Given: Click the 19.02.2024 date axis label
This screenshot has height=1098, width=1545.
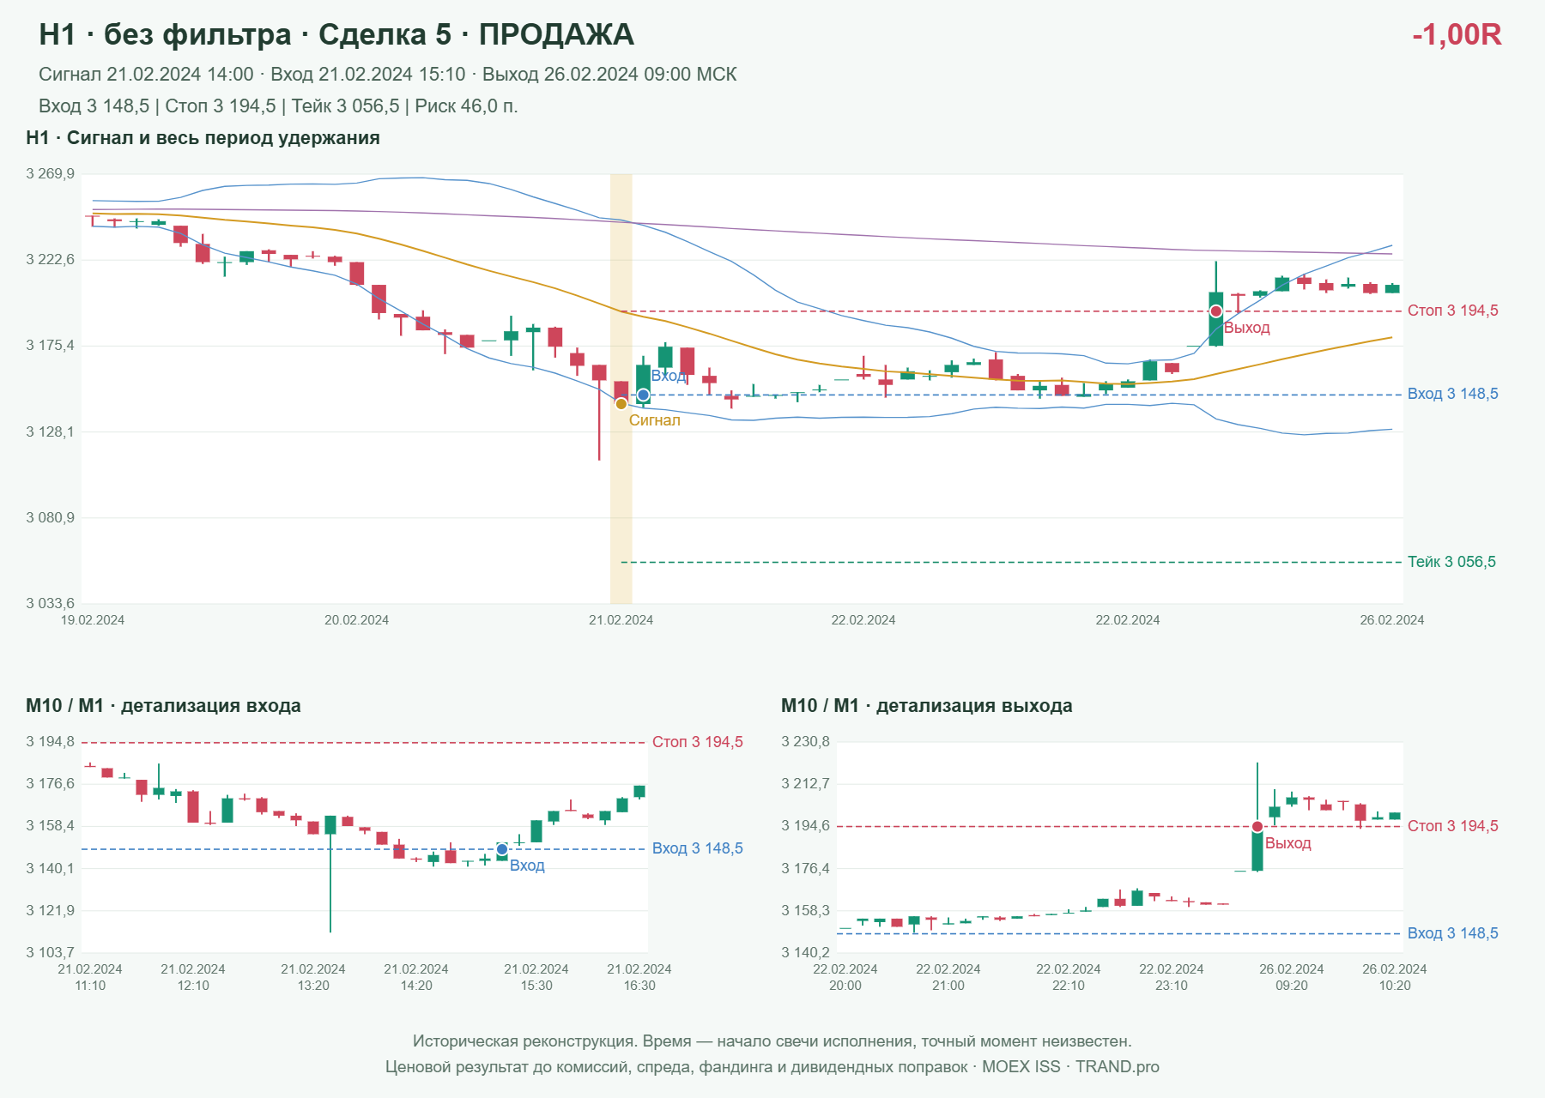Looking at the screenshot, I should click(93, 620).
